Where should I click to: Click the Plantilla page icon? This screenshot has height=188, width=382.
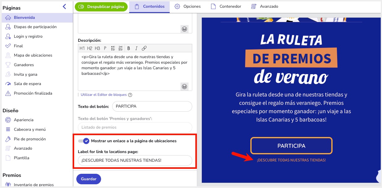8,158
